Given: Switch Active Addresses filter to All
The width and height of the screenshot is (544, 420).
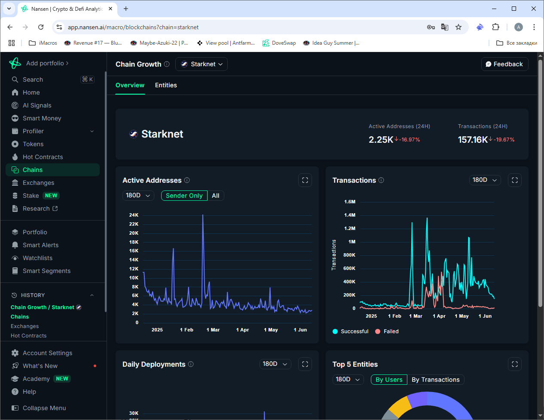Looking at the screenshot, I should (x=216, y=196).
